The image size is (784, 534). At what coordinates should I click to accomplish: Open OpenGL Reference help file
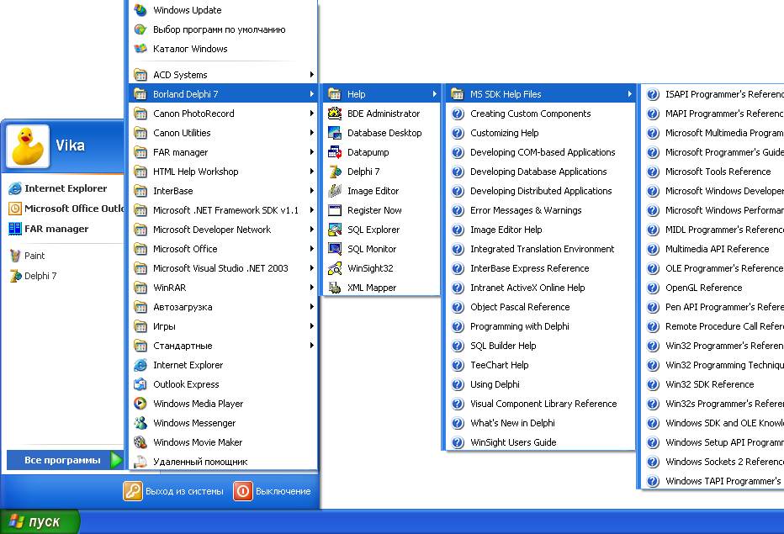click(x=713, y=288)
